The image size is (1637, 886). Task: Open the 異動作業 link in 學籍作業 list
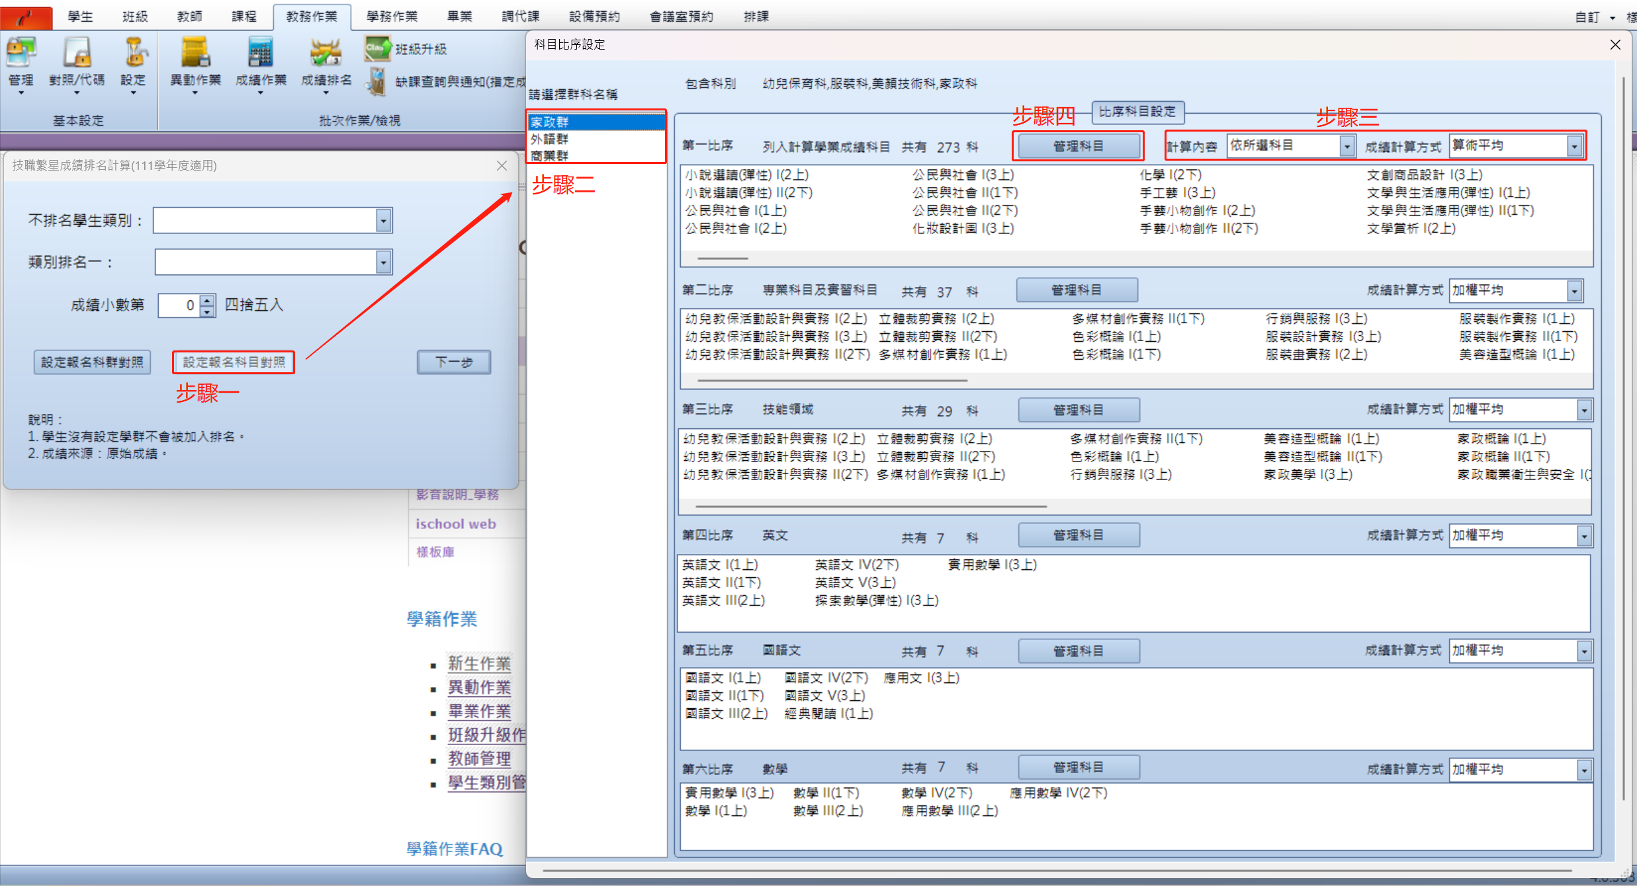click(x=479, y=687)
